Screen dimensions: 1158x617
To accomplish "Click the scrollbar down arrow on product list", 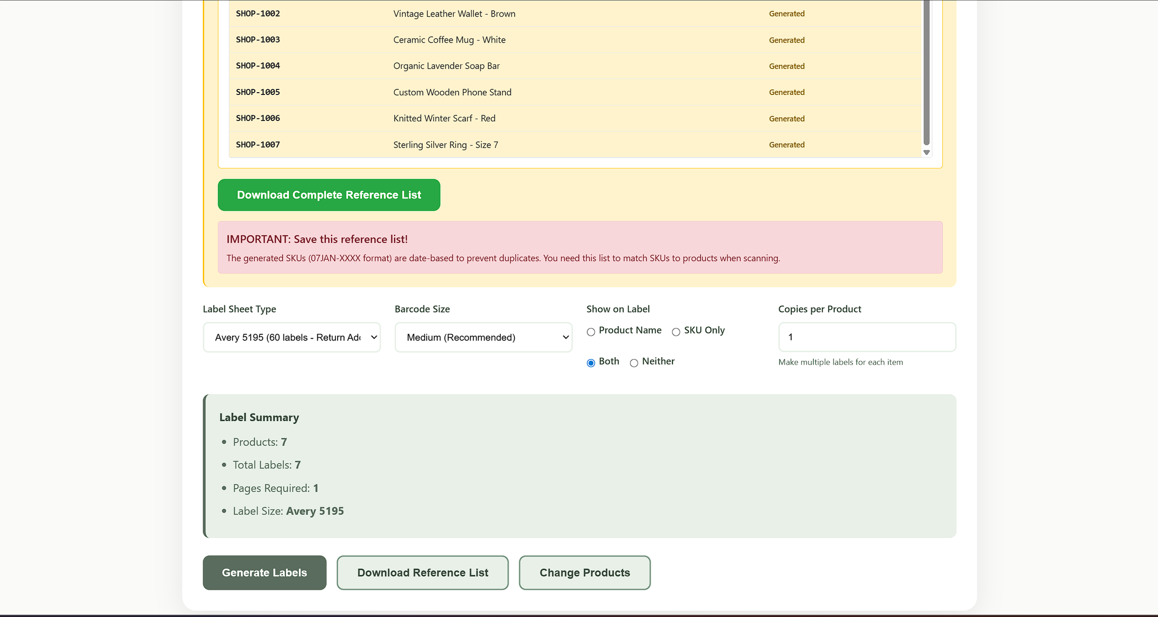I will (926, 151).
